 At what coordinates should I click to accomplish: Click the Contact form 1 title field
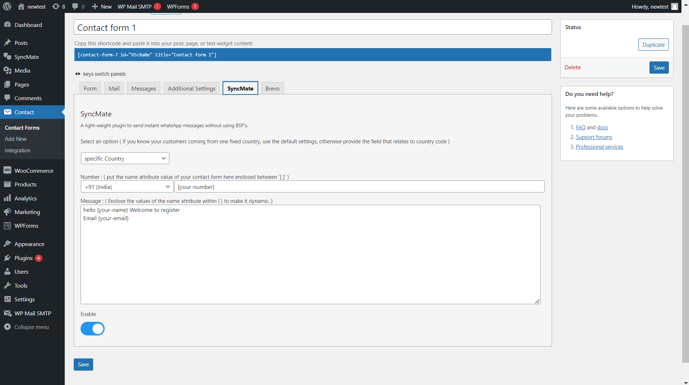coord(313,27)
